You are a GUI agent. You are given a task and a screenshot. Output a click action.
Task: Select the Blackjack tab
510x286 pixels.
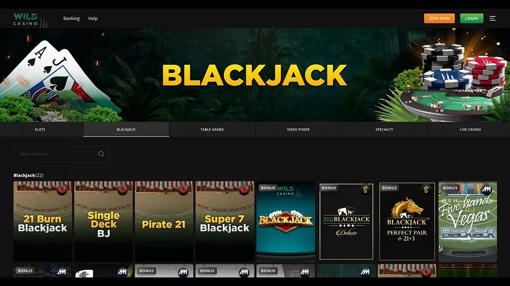click(x=126, y=129)
